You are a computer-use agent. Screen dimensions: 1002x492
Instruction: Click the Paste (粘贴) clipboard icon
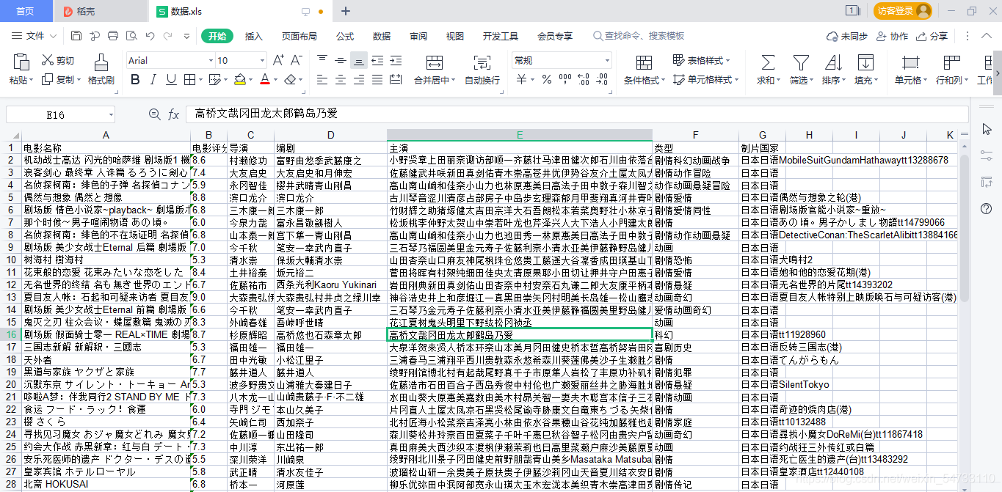click(21, 62)
